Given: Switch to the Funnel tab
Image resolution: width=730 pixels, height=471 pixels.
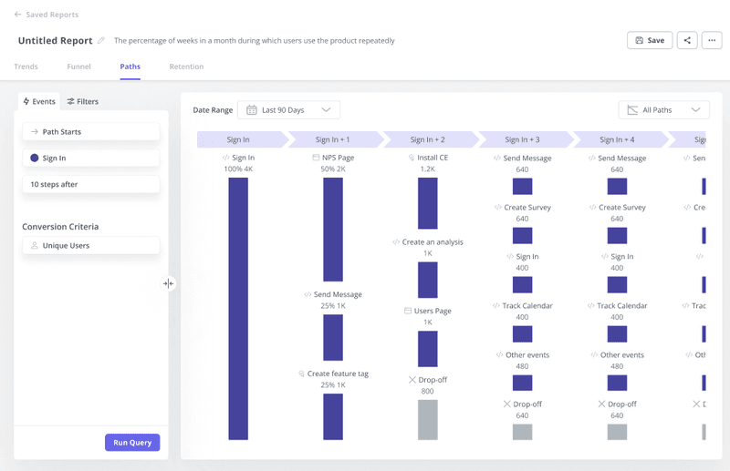Looking at the screenshot, I should pyautogui.click(x=78, y=67).
